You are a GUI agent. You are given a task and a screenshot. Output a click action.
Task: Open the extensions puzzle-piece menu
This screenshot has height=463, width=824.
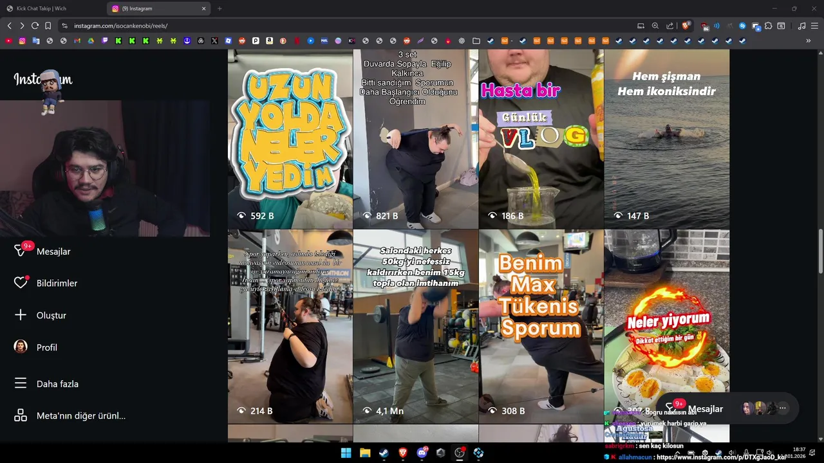click(768, 26)
